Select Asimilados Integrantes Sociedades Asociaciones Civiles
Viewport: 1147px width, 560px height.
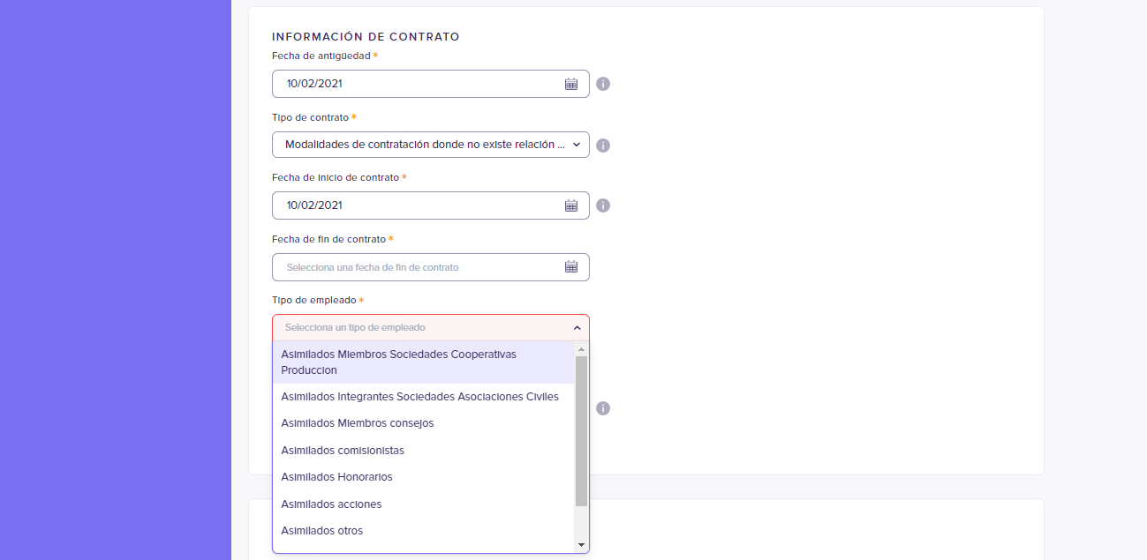(x=424, y=397)
